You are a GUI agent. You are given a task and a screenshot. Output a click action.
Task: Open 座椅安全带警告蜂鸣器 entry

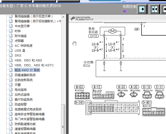(x=30, y=114)
